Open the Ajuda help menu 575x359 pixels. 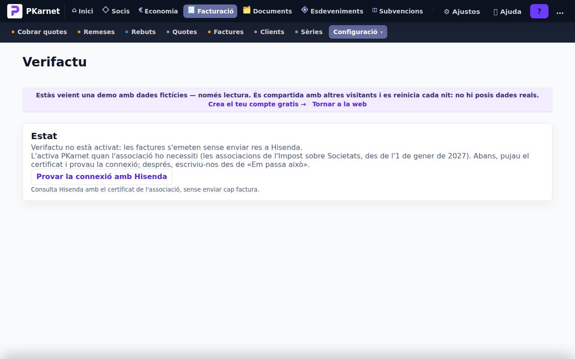(508, 12)
